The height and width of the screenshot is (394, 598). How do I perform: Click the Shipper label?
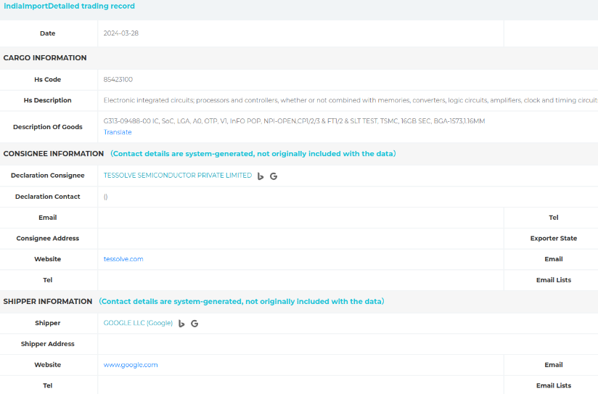48,323
